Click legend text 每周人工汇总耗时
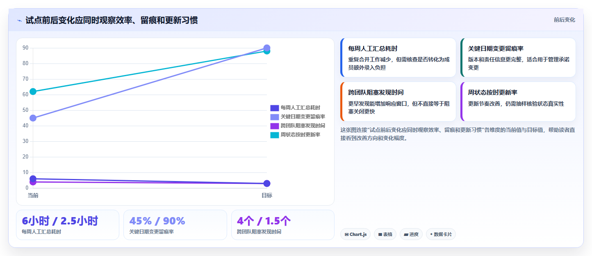Viewport: 592px width, 256px height. click(x=301, y=108)
